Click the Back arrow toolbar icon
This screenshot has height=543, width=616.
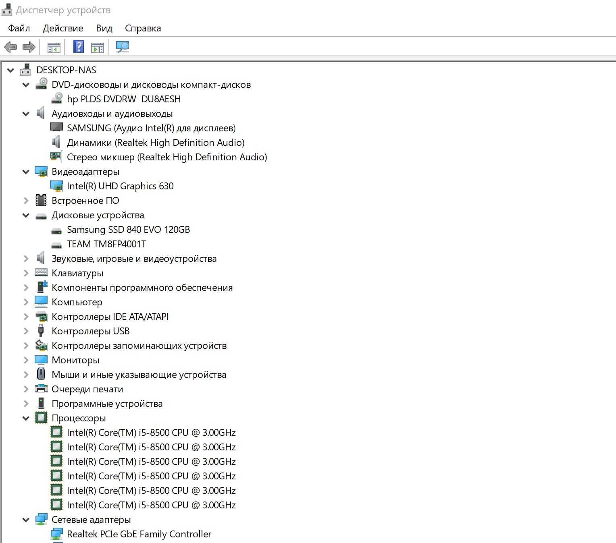click(10, 47)
